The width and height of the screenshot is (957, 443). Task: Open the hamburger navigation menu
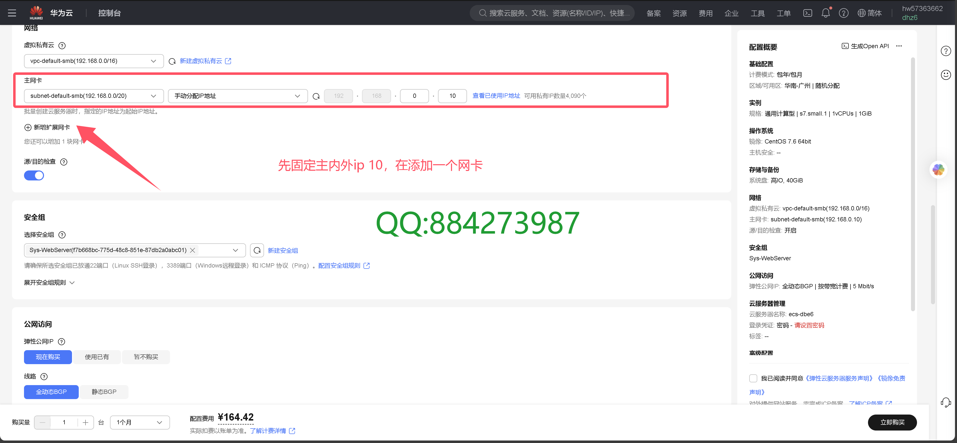12,13
